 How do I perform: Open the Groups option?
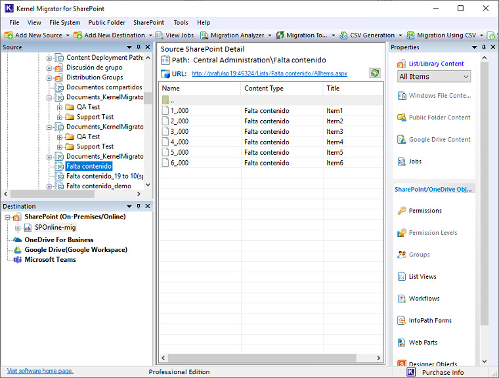(414, 255)
